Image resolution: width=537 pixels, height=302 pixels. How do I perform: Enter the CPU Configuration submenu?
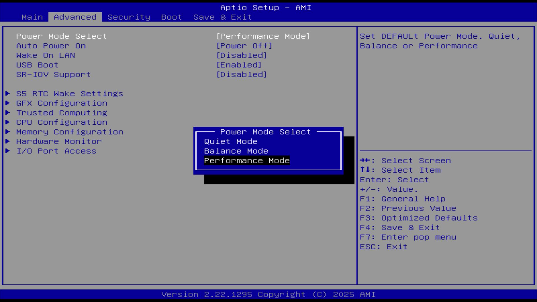62,122
